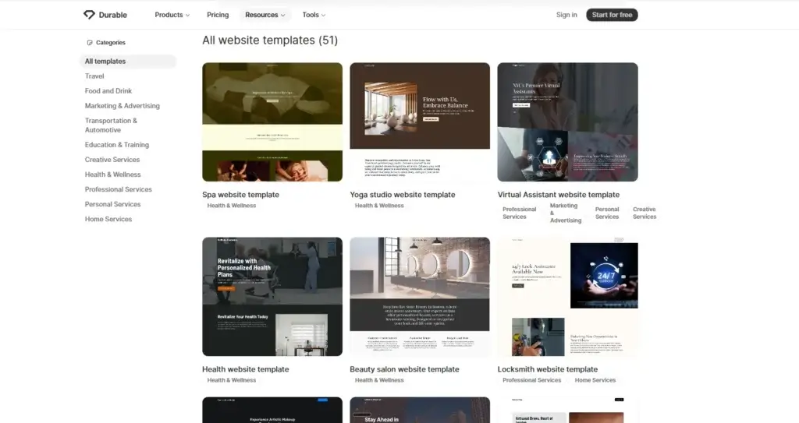Open the Health template thumbnail
This screenshot has height=423, width=799.
point(272,297)
